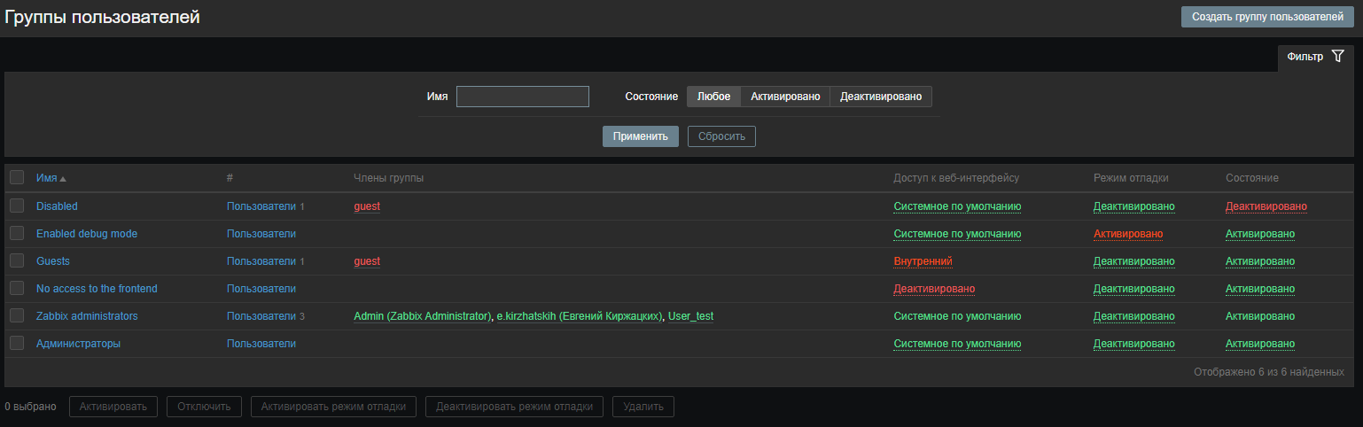
Task: Open Пользователи link for Zabbix administrators
Action: pyautogui.click(x=261, y=316)
